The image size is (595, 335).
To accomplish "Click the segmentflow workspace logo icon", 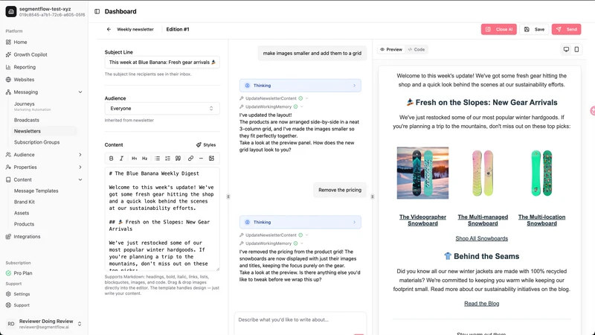I will pos(11,11).
